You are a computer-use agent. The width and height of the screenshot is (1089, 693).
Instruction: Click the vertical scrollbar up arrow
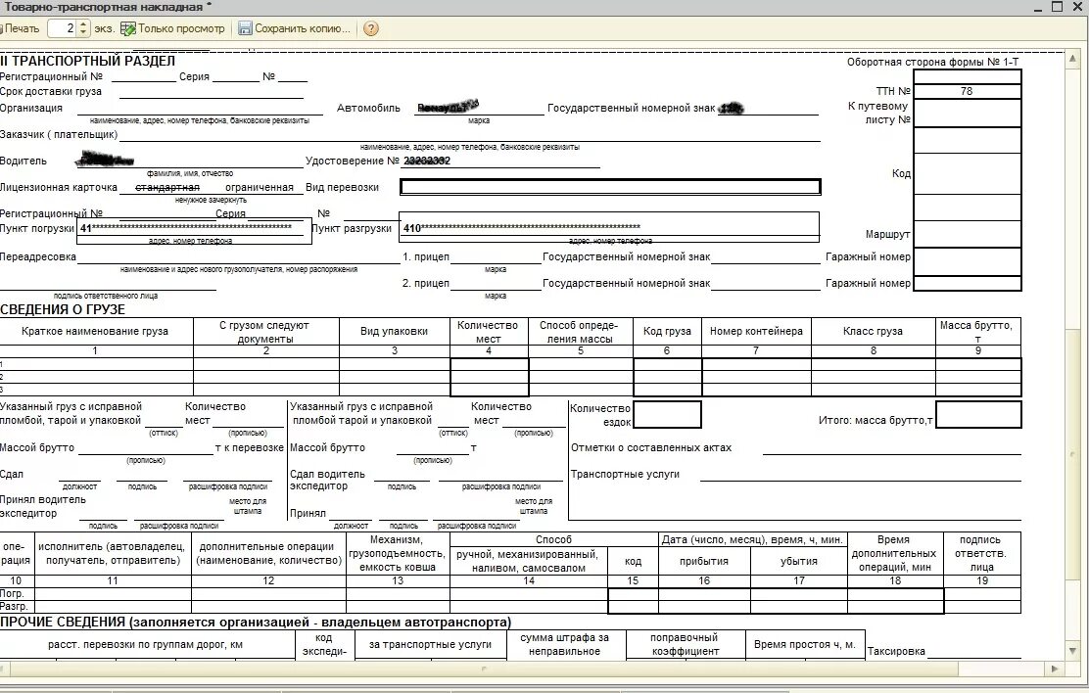[x=1072, y=60]
